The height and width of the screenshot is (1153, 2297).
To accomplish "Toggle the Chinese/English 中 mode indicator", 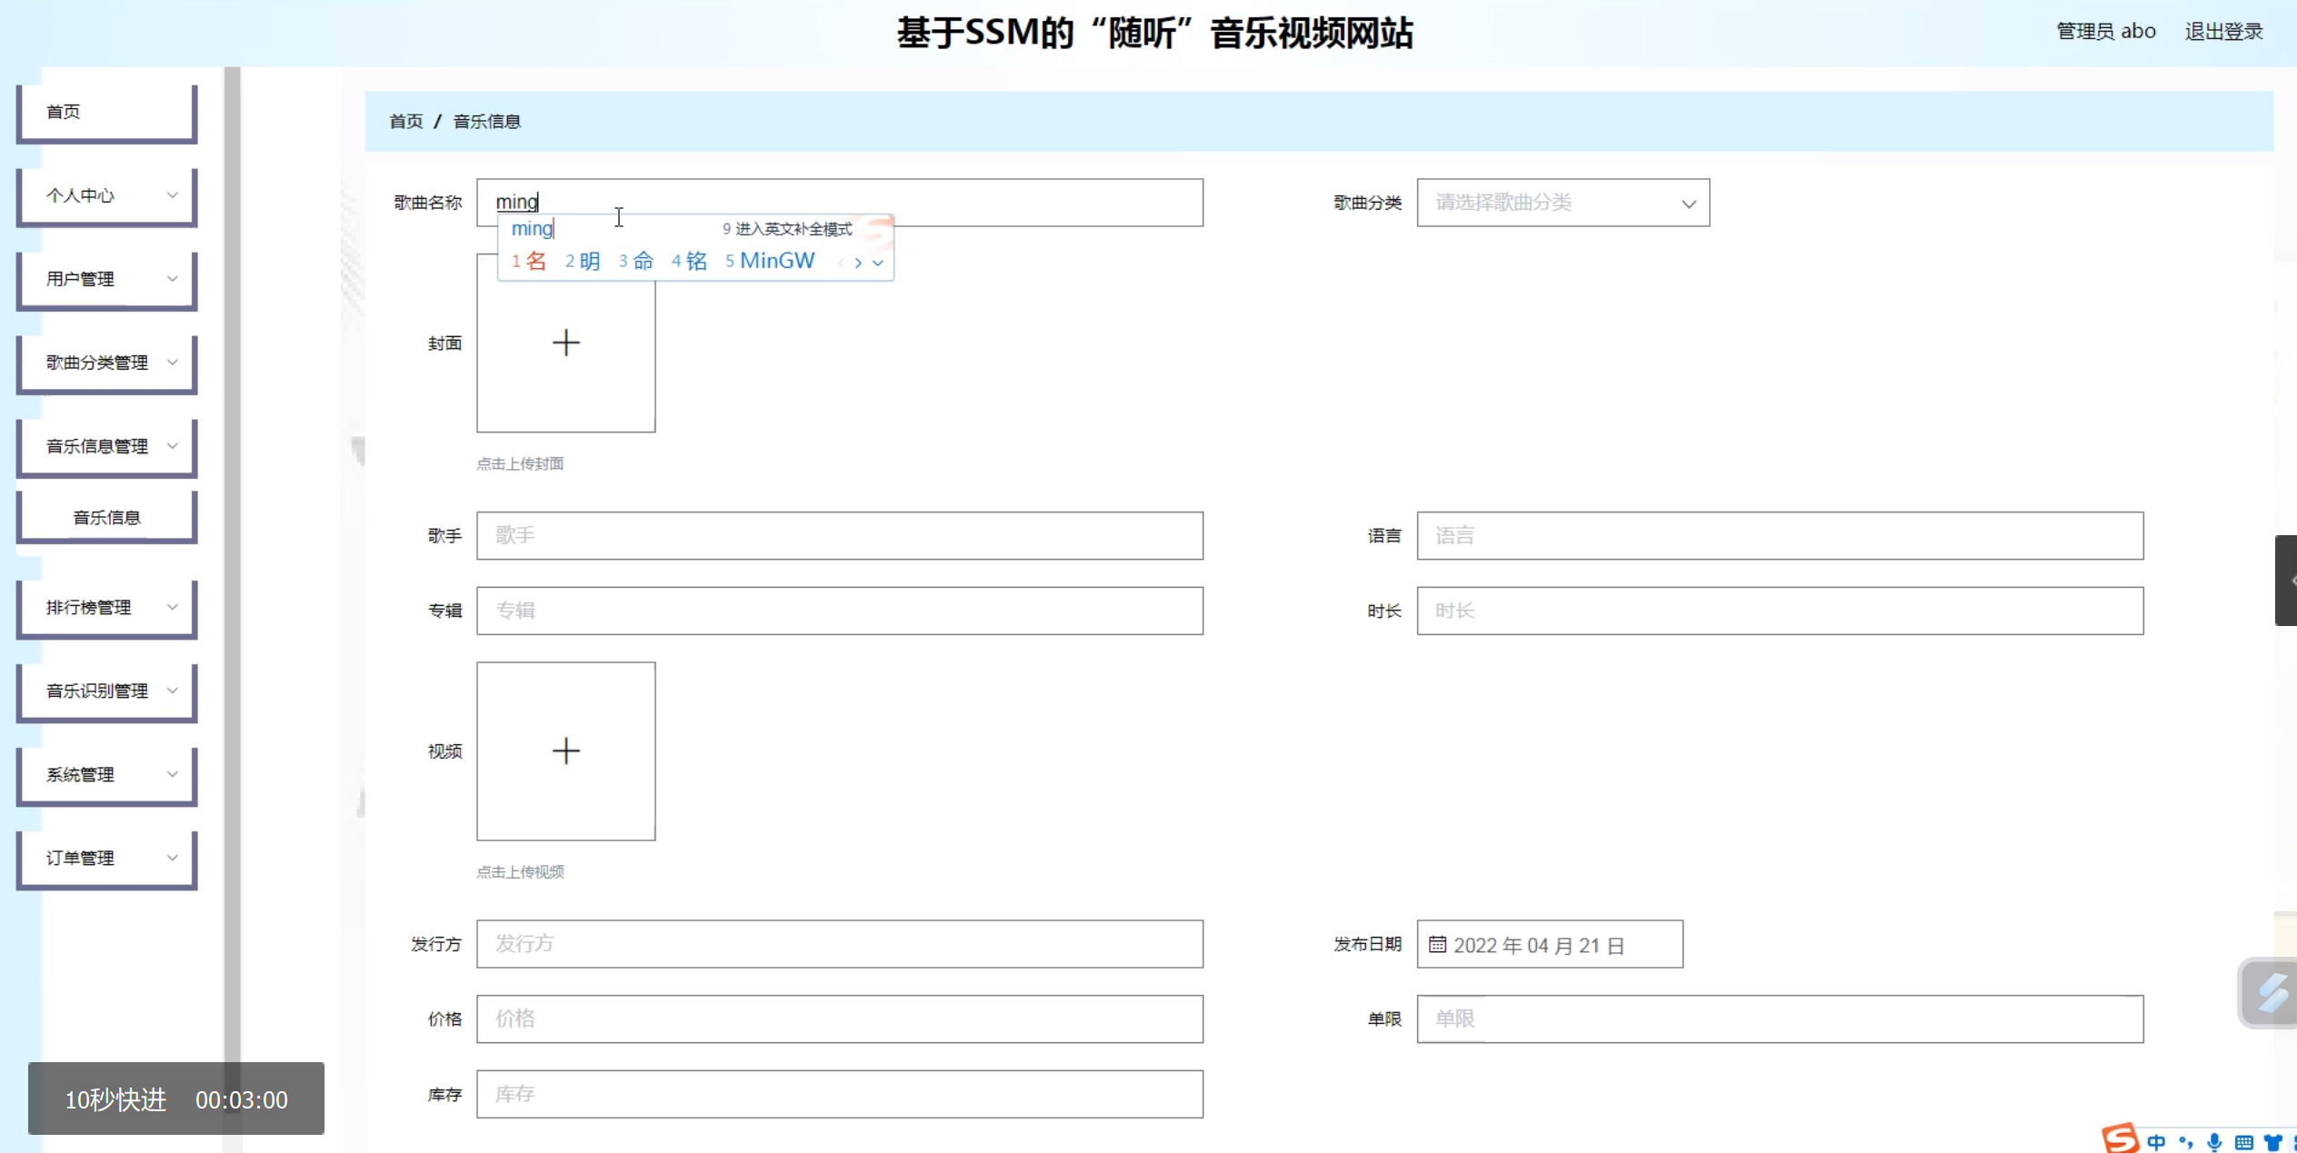I will coord(2156,1142).
